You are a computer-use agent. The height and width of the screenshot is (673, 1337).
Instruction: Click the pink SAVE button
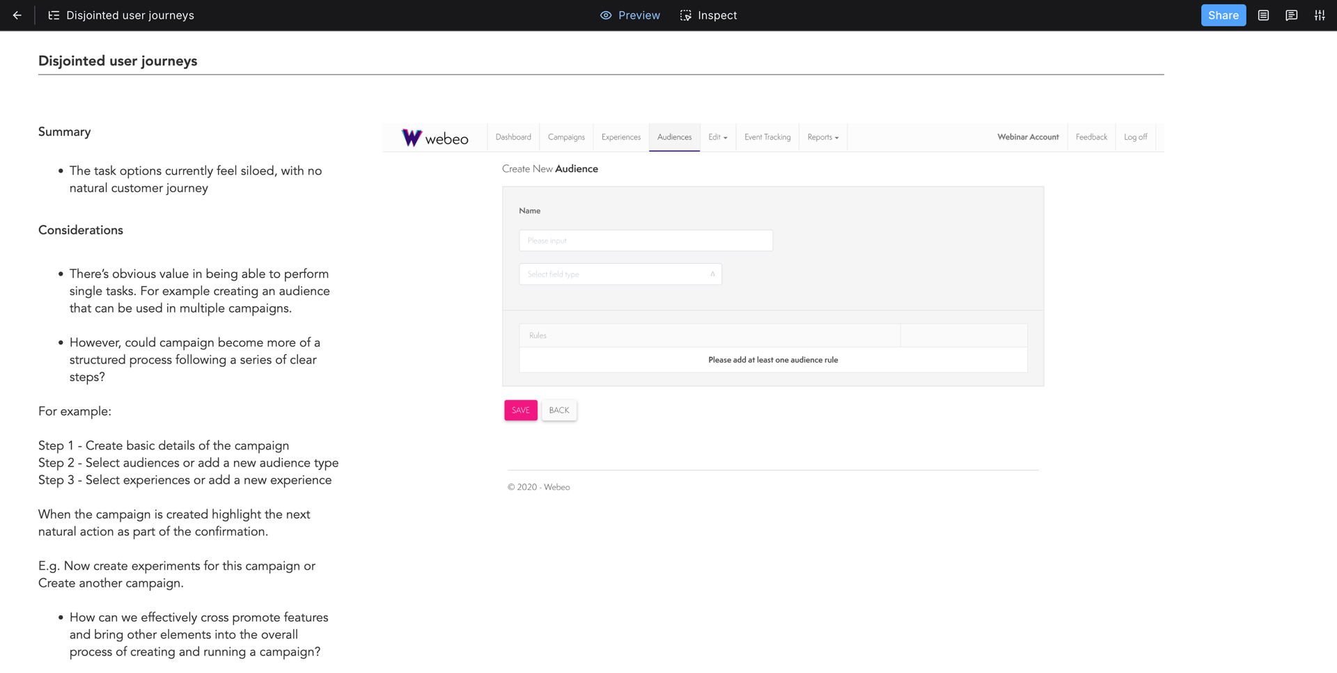pos(521,411)
